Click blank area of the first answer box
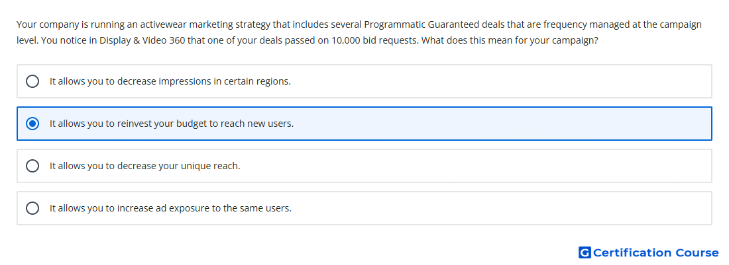 click(502, 81)
